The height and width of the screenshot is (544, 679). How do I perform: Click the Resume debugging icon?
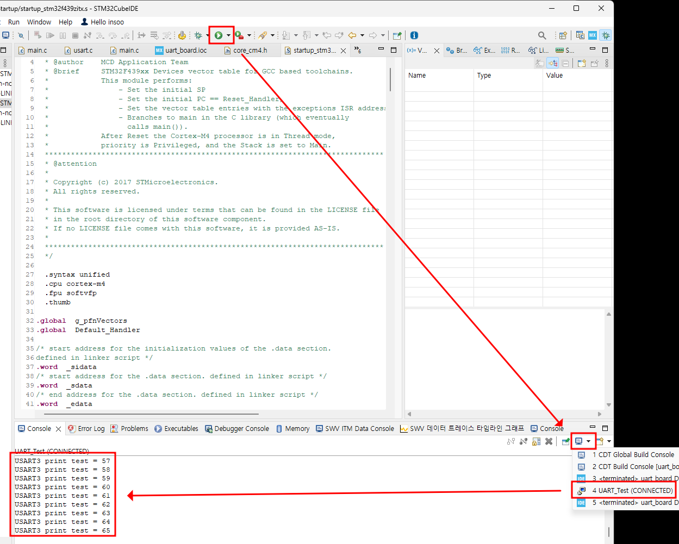tap(50, 35)
